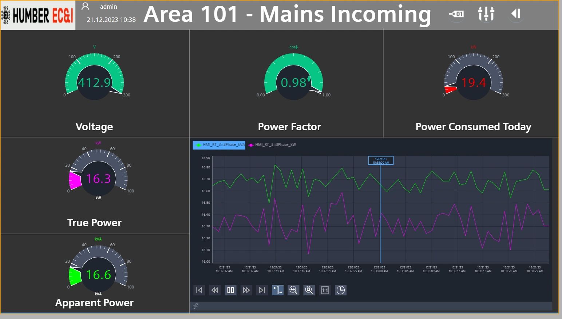Viewport: 562px width, 319px height.
Task: Select the tag/key 01 icon in the header
Action: tap(456, 14)
